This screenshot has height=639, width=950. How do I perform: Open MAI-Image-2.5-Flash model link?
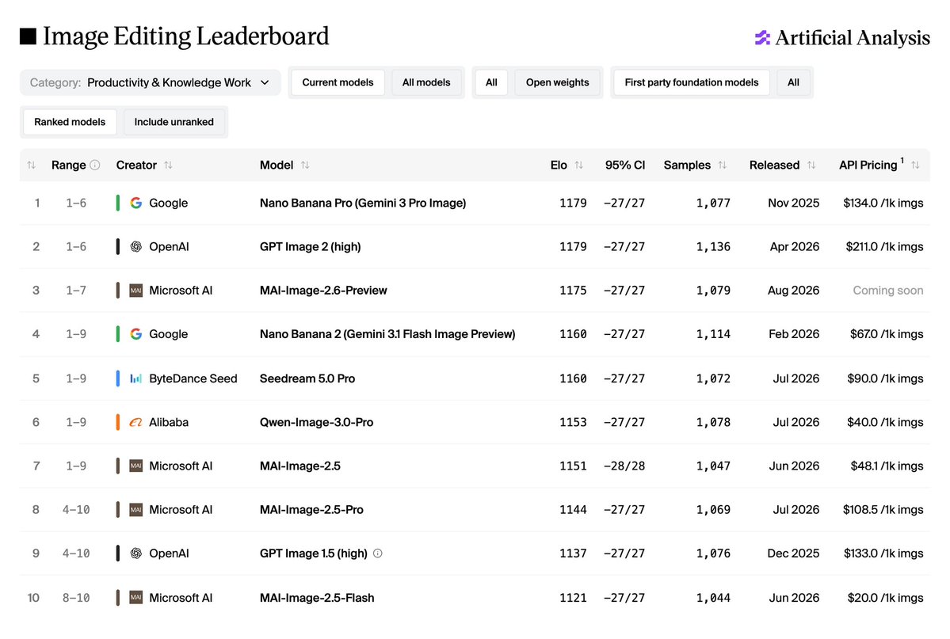click(317, 597)
